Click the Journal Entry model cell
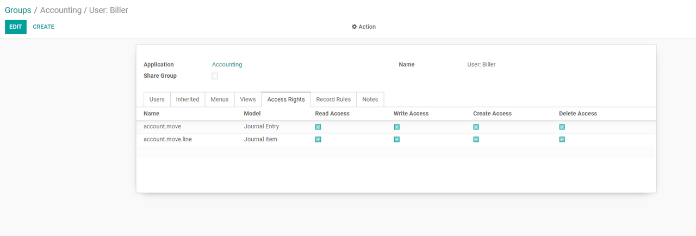 click(x=262, y=126)
